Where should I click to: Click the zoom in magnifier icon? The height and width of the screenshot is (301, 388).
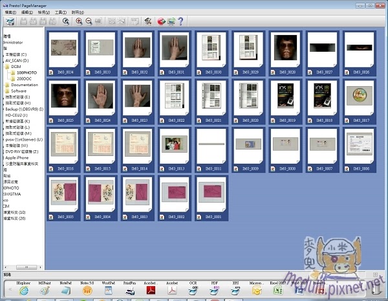(79, 21)
